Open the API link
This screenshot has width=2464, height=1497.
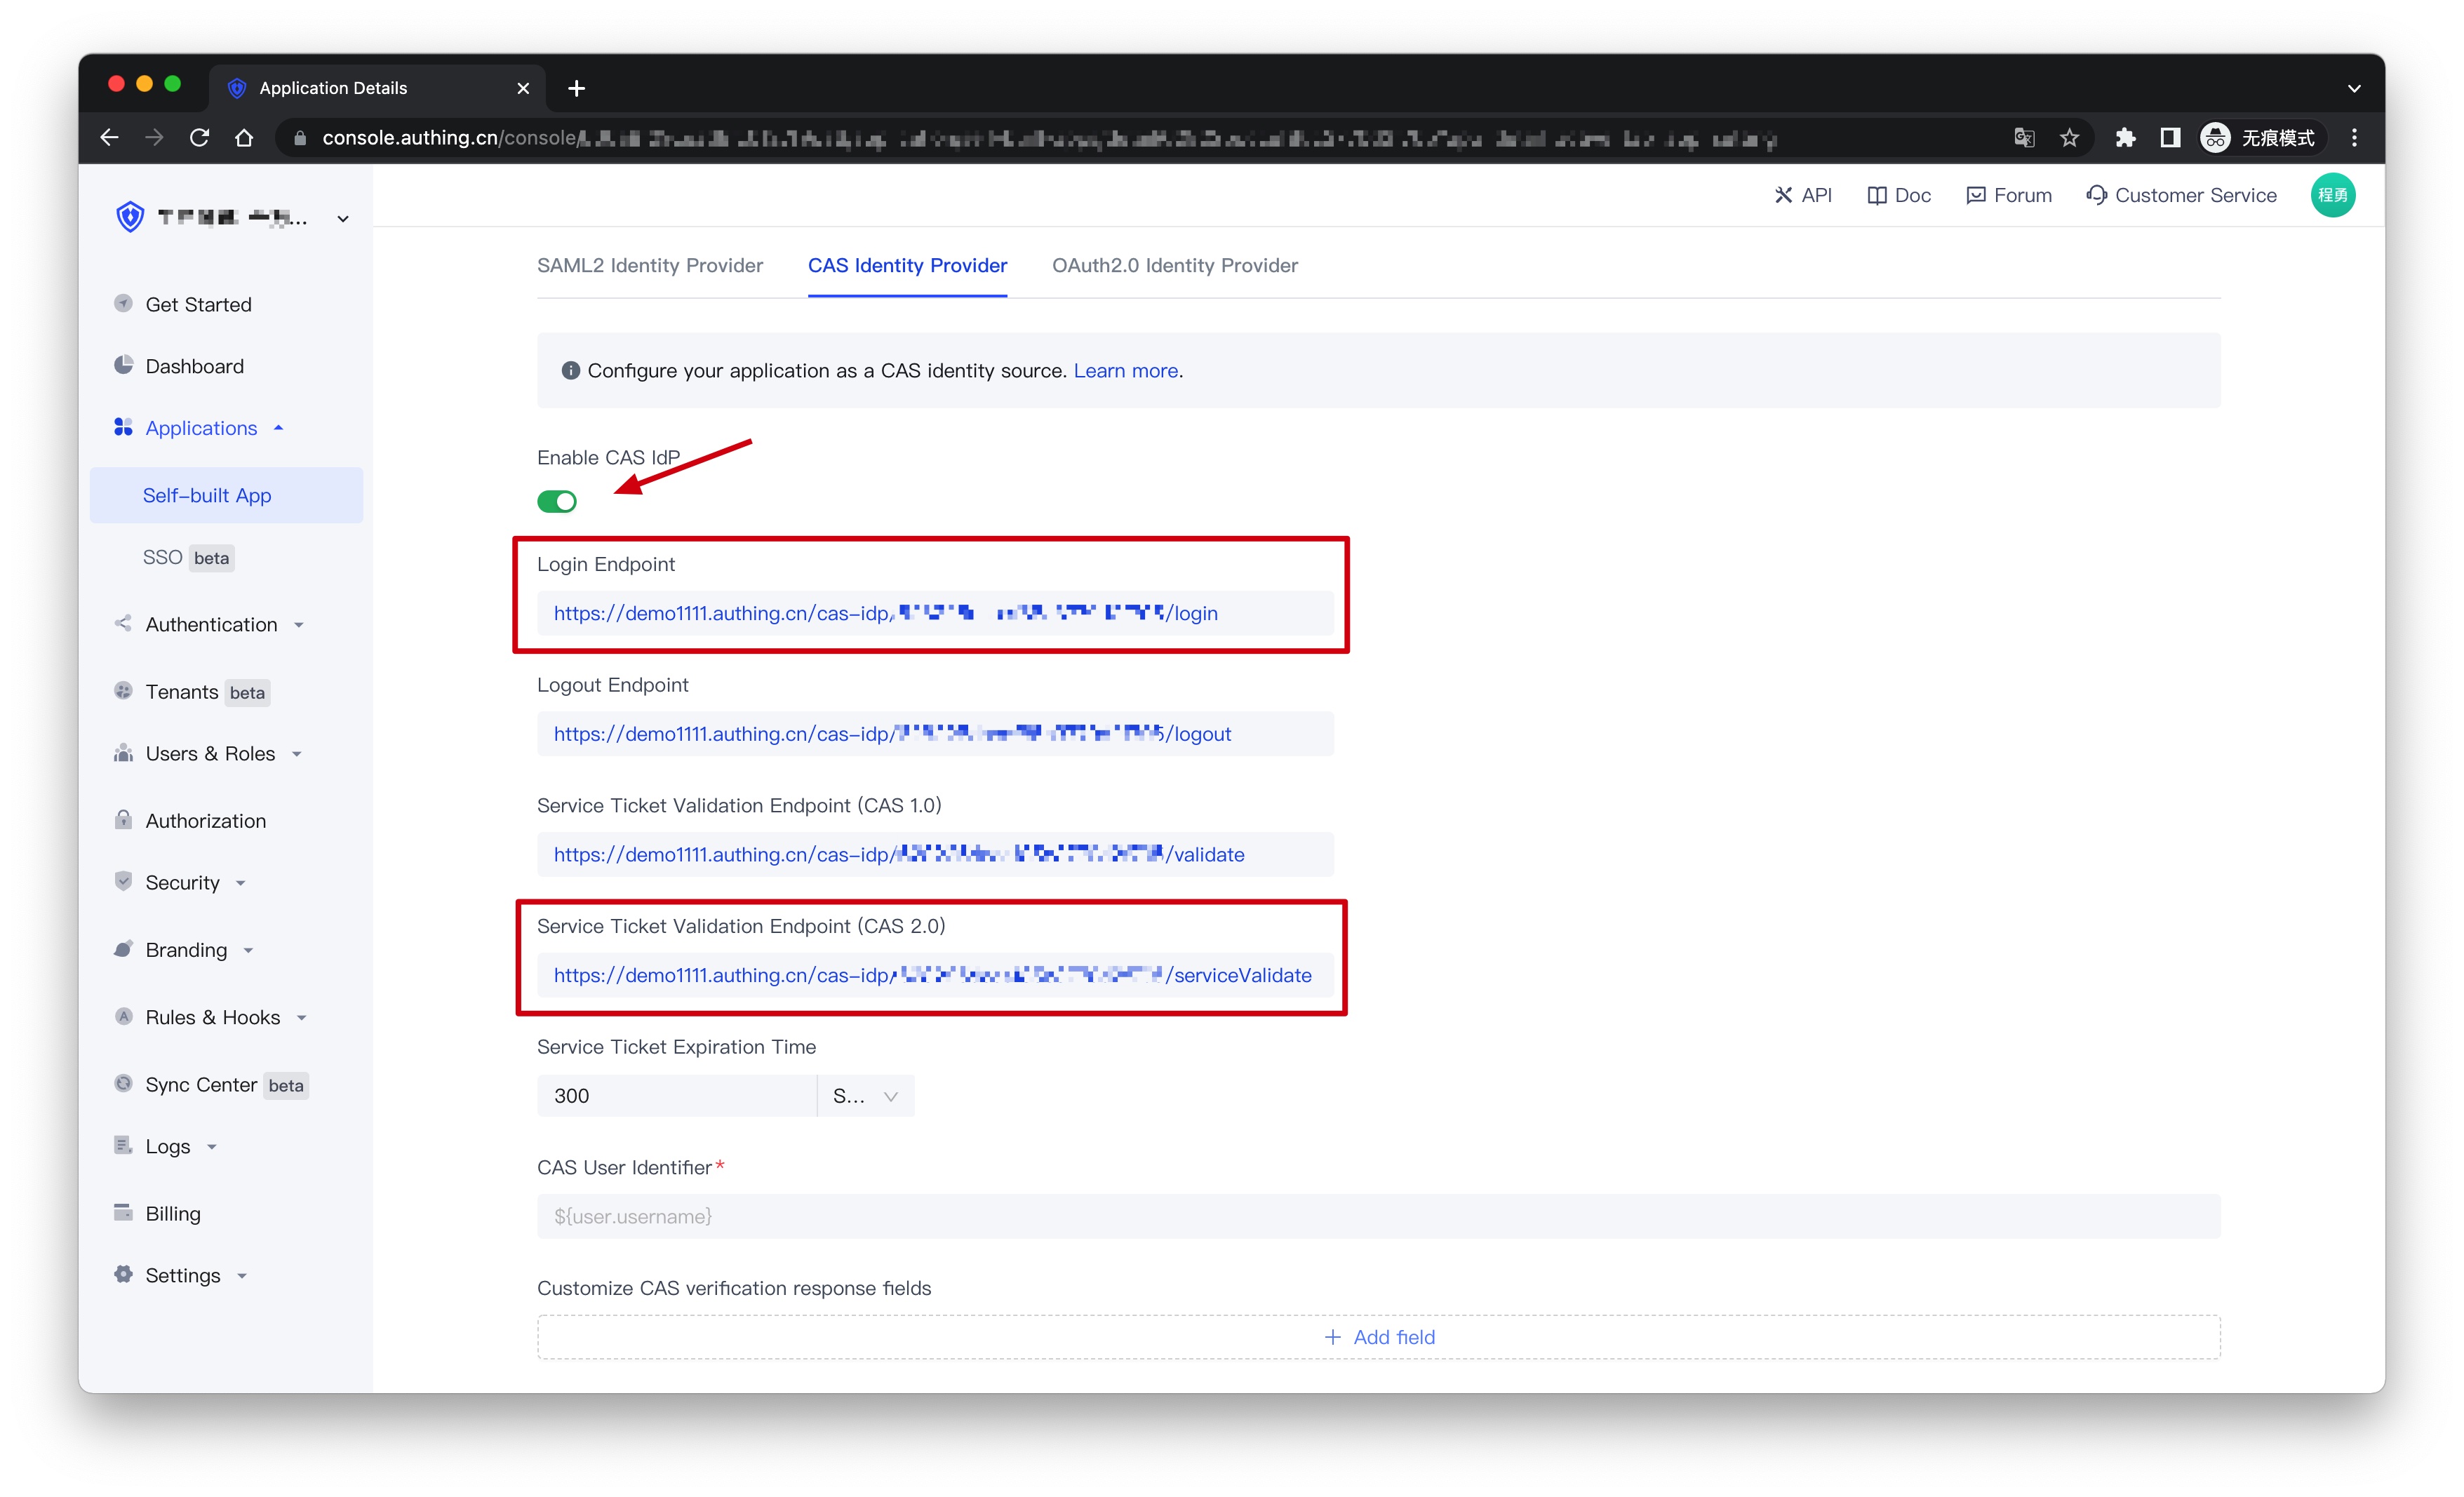pyautogui.click(x=1803, y=195)
